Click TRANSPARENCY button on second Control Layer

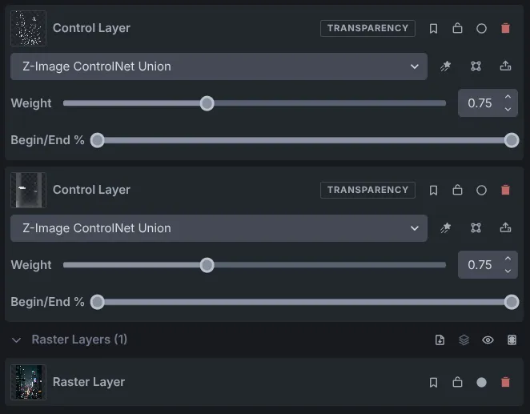click(x=367, y=190)
